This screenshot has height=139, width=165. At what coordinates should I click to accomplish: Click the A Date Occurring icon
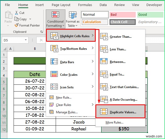click(x=104, y=99)
